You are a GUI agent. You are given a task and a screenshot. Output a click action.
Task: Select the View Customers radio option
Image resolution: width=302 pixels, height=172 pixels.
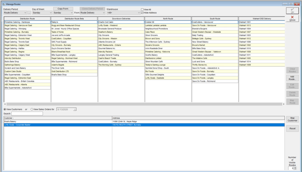(5, 109)
